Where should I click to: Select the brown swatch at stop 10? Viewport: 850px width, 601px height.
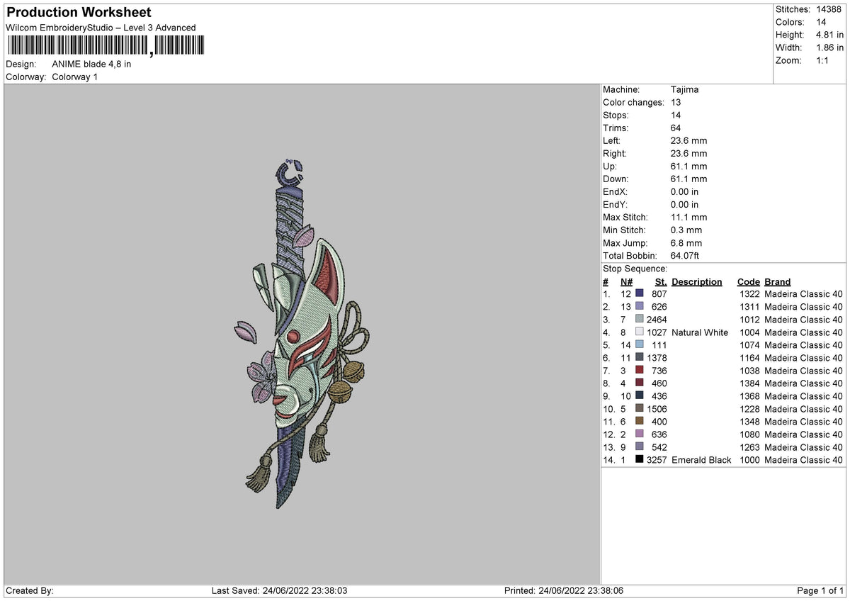click(x=637, y=409)
